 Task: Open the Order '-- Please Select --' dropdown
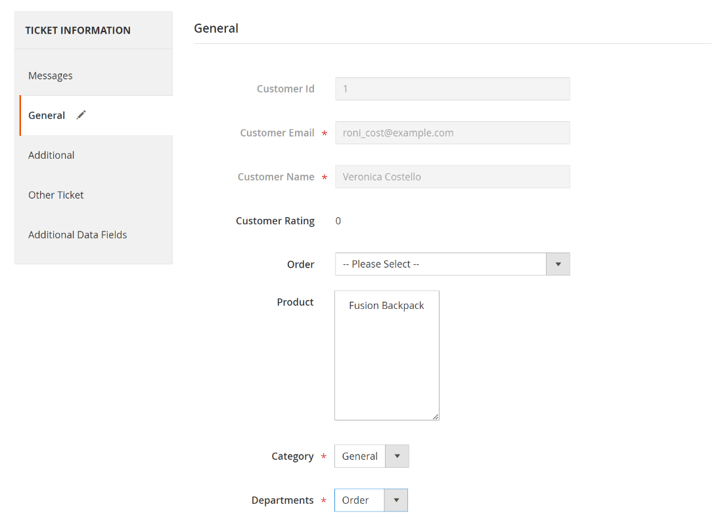point(441,264)
